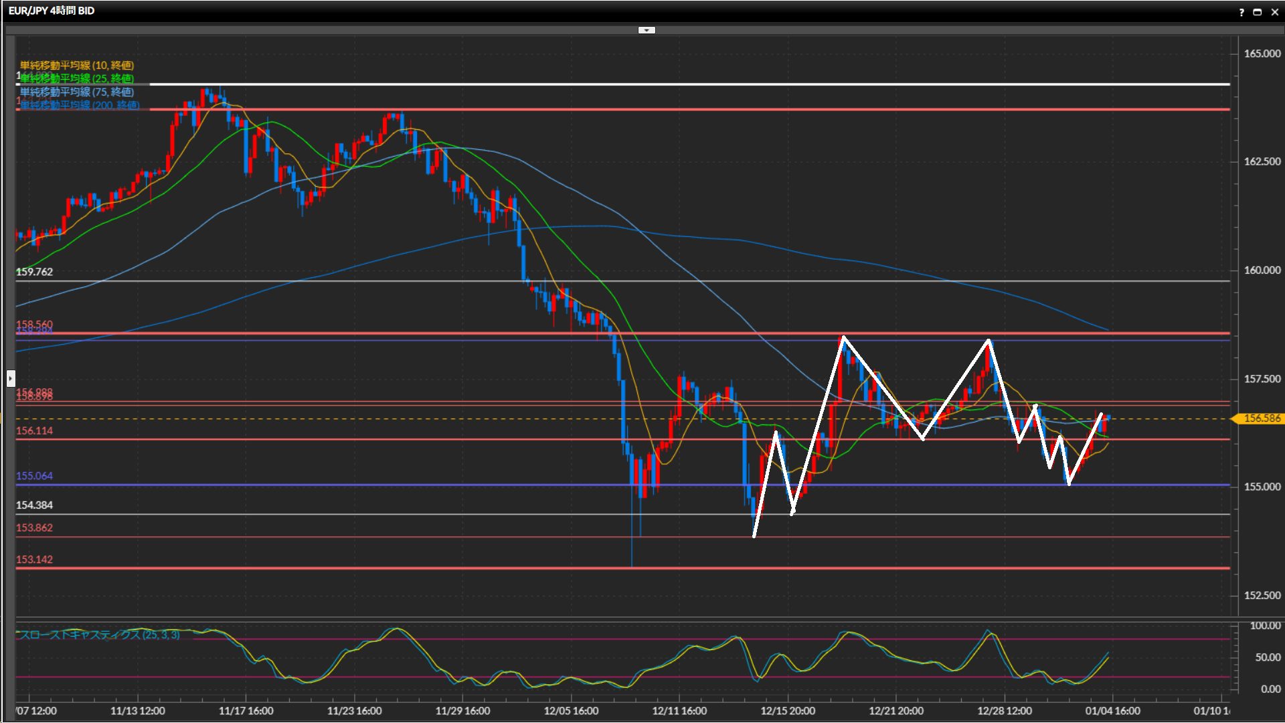Maximize the EUR/JPY chart window
Screen dimensions: 1285x723
[x=1258, y=12]
